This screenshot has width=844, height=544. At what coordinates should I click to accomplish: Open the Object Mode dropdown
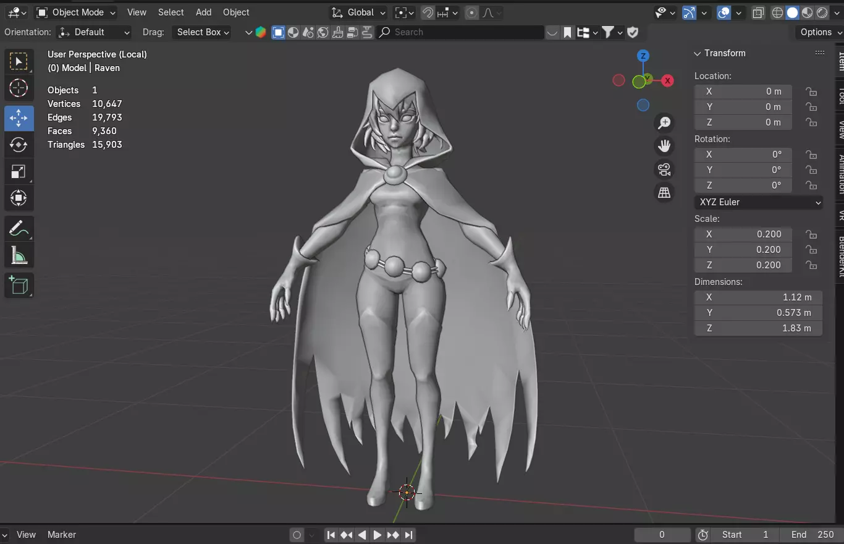click(x=76, y=12)
